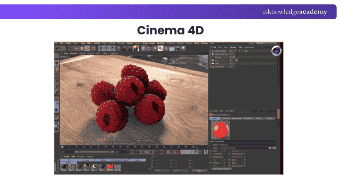The image size is (341, 180).
Task: Open the Layout dropdown at top right
Action: (x=266, y=43)
